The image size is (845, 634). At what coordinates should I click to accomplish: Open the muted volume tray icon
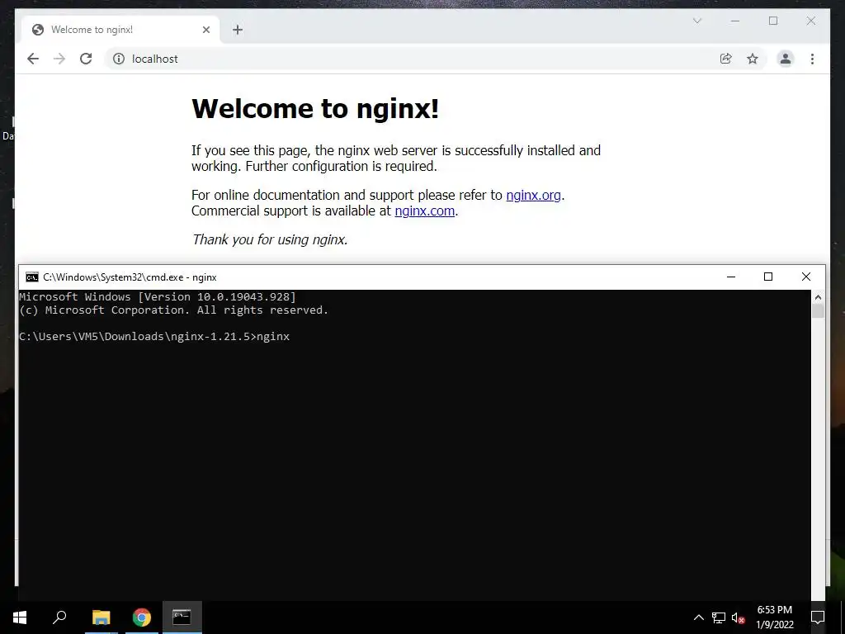[738, 617]
